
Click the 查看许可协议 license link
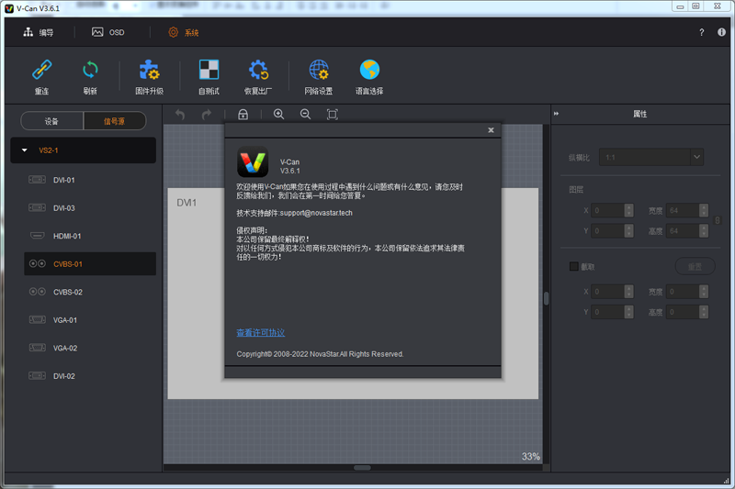pos(260,333)
